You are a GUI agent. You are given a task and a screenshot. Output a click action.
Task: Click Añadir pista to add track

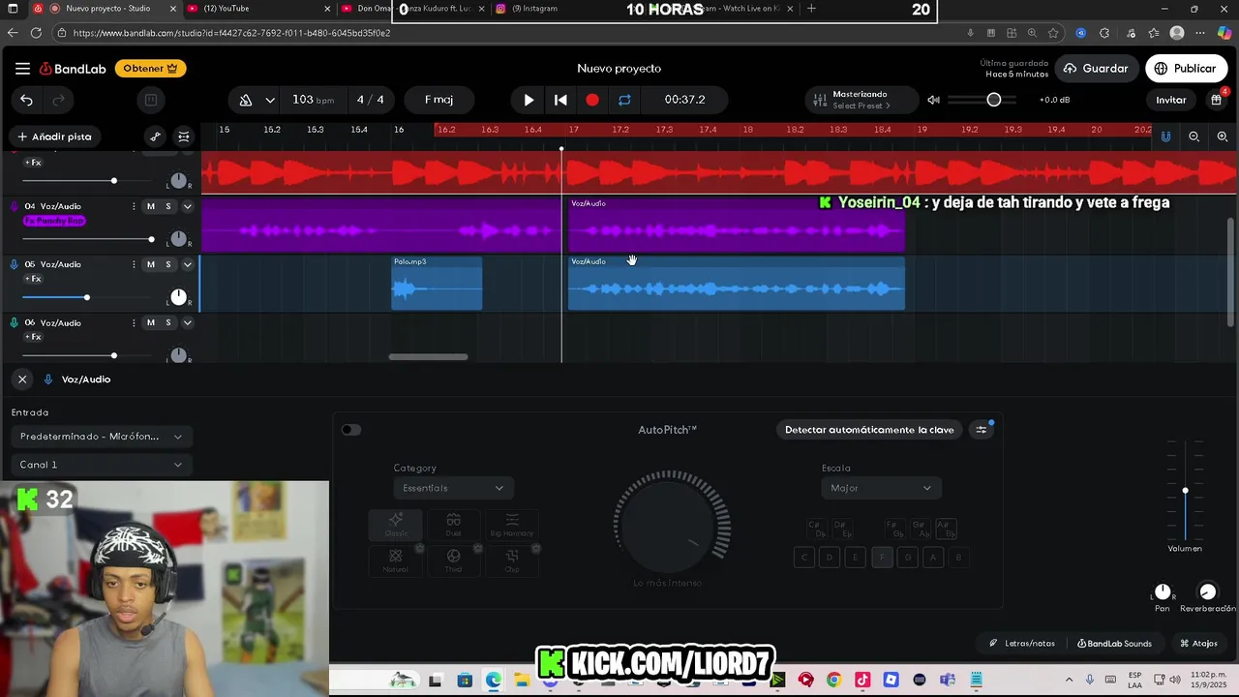54,136
